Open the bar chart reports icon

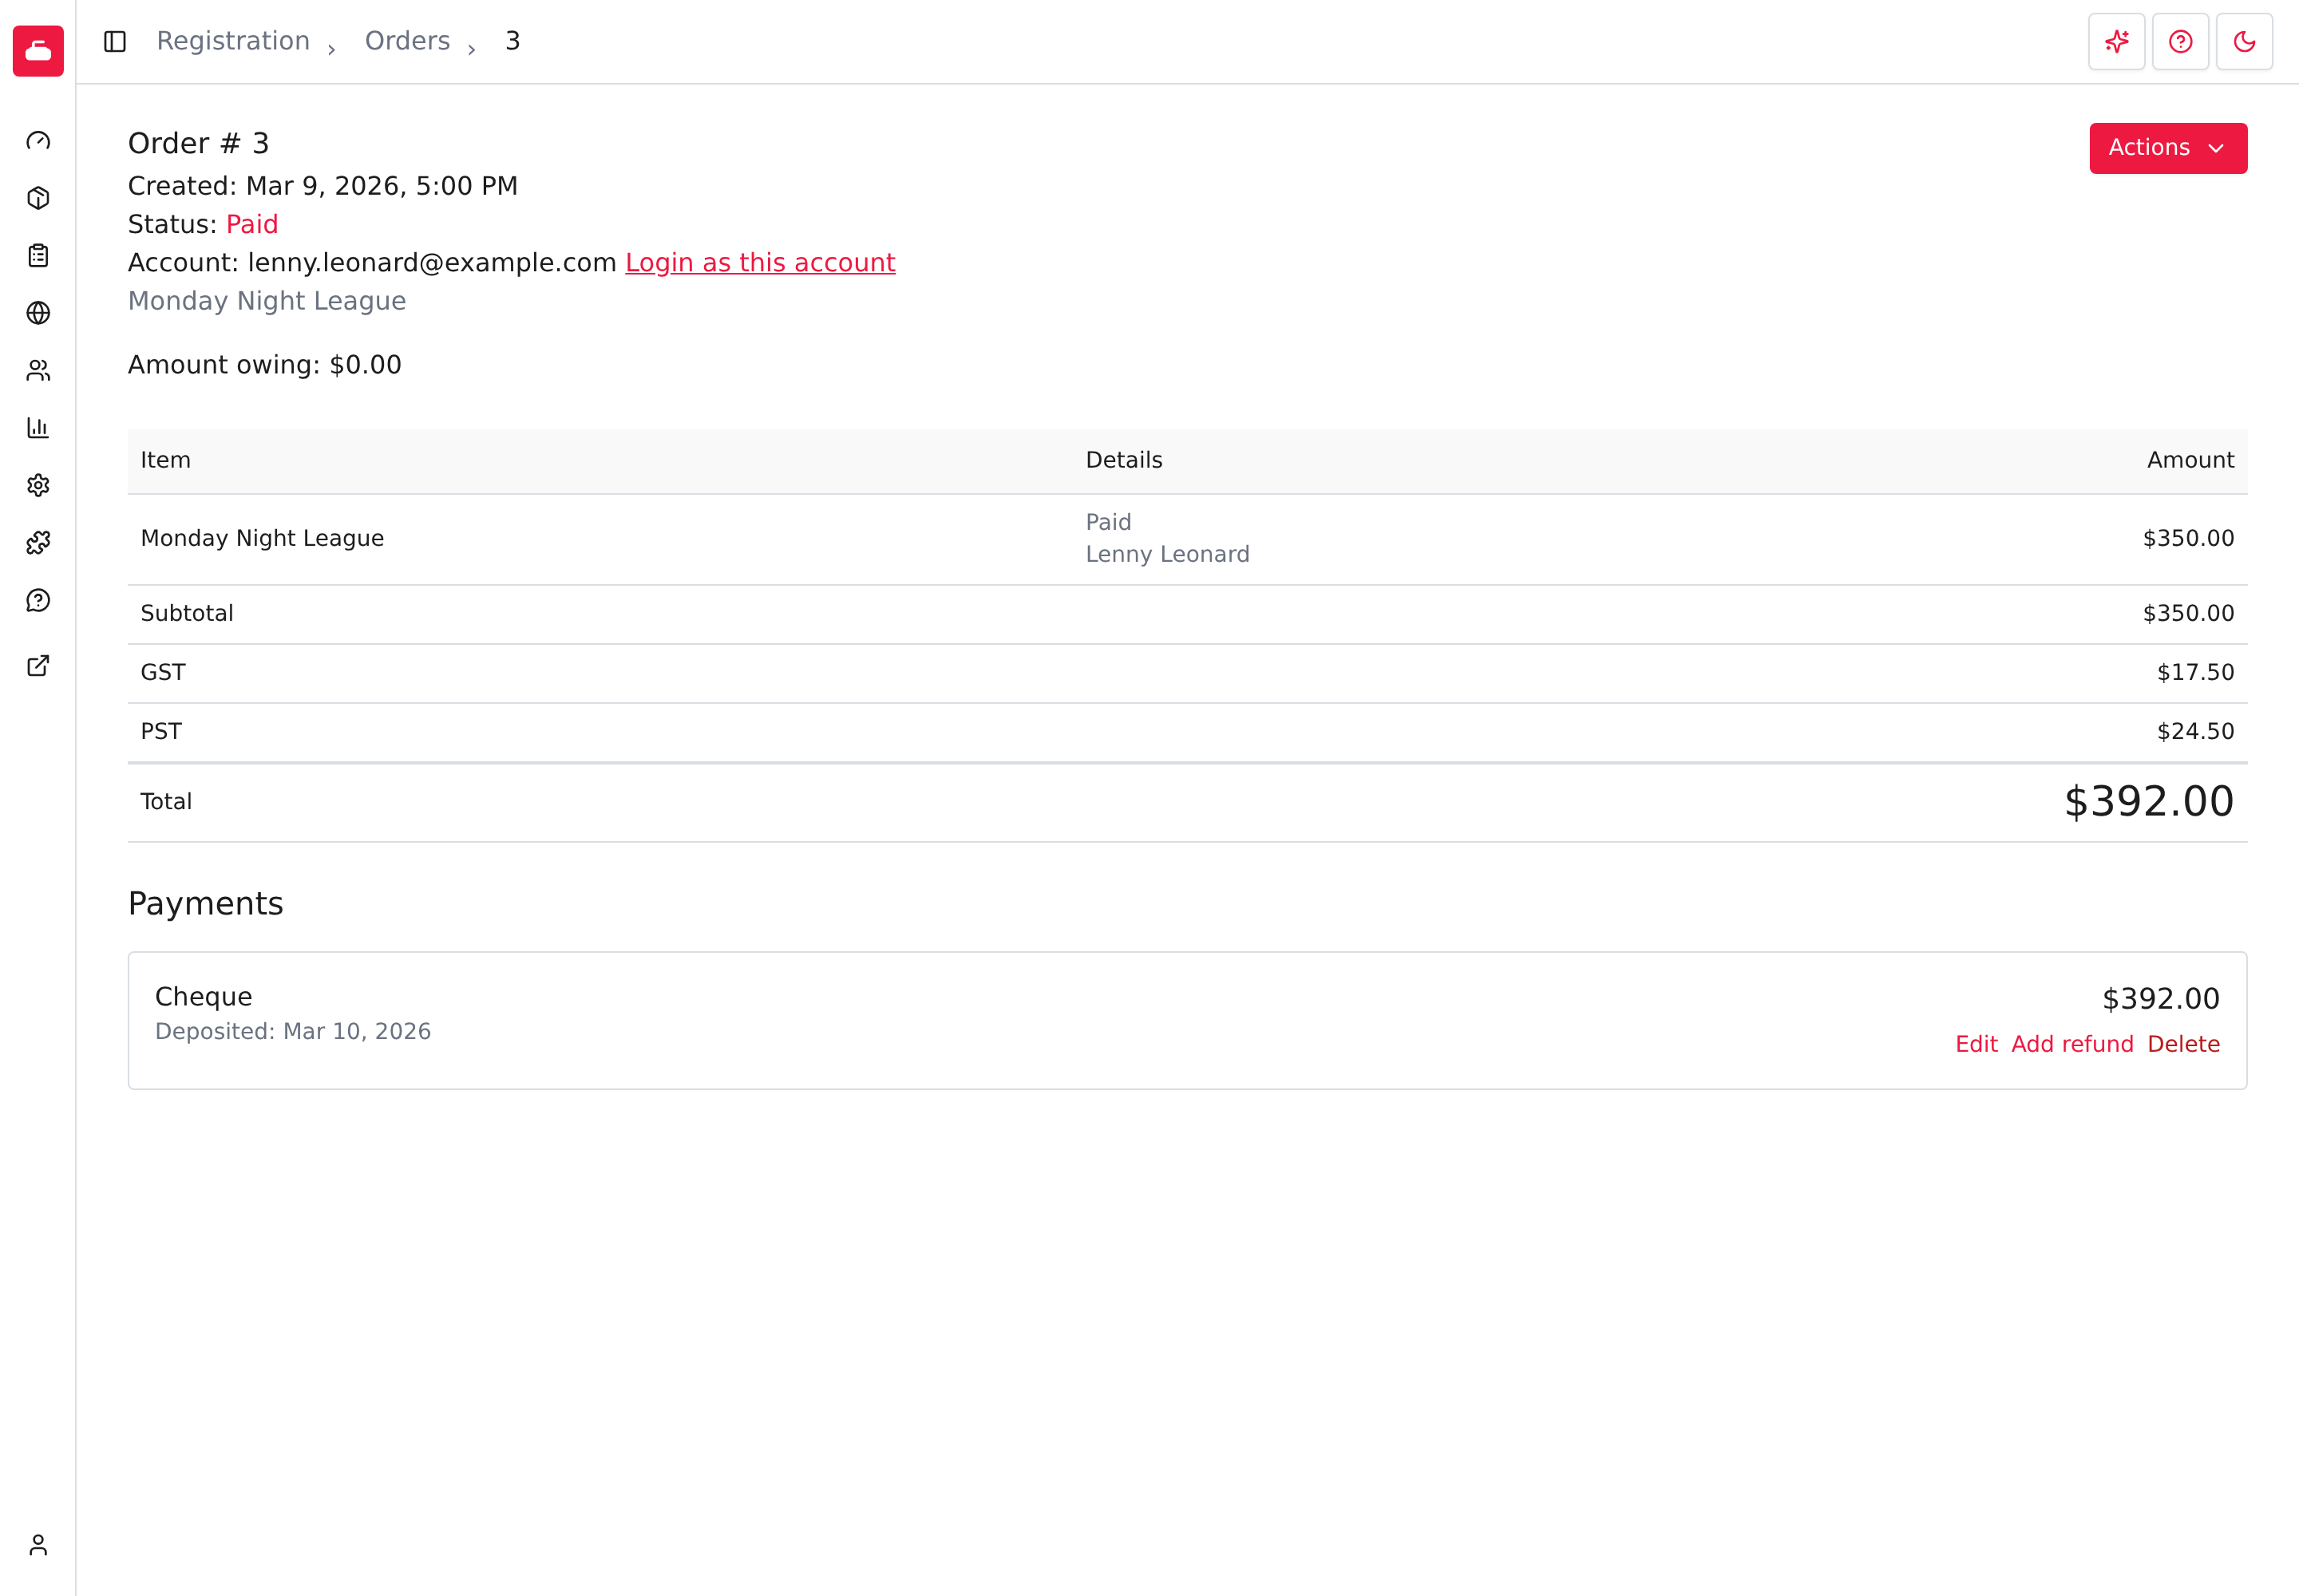38,428
